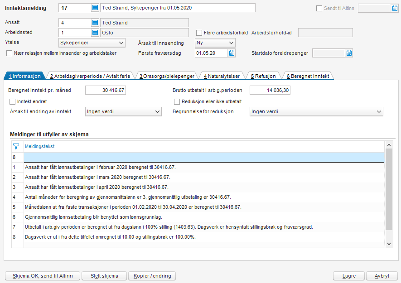Select row 'Gjennomsnittlig lønnsutbetaling blir benyttet som lønnsgrunnlag'
This screenshot has width=401, height=283.
204,217
